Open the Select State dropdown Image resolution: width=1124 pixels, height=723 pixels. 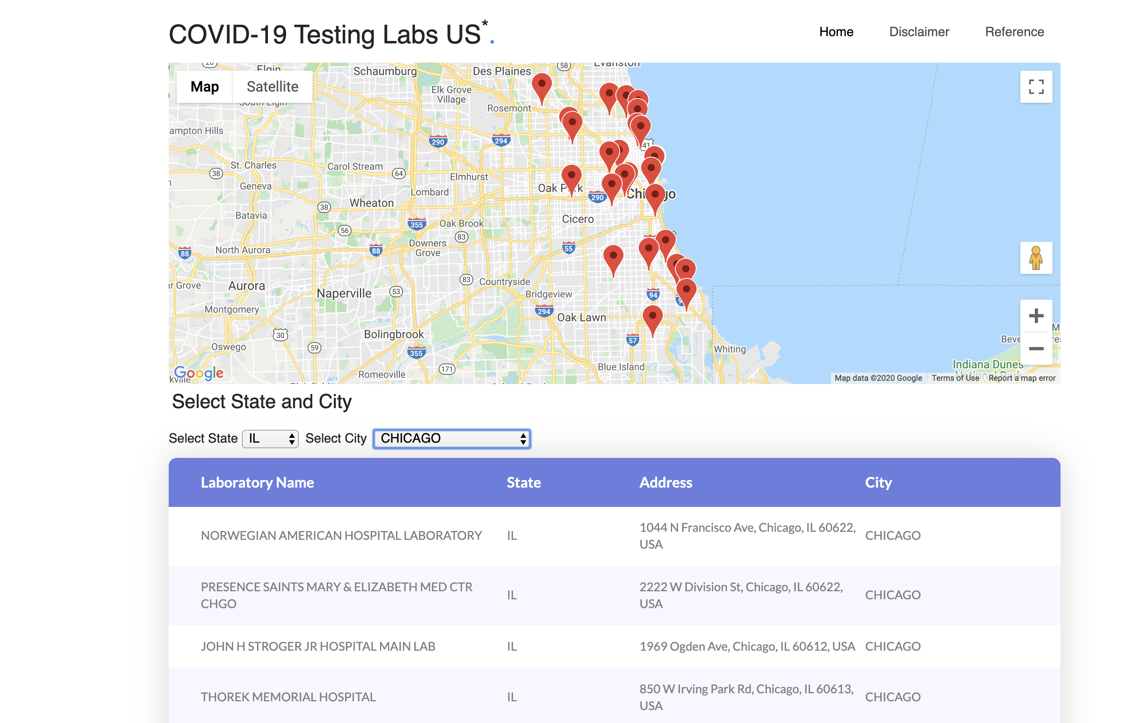click(x=270, y=439)
